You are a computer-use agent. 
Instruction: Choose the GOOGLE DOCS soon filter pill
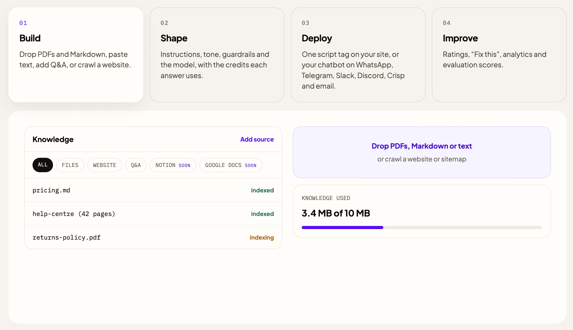coord(231,165)
